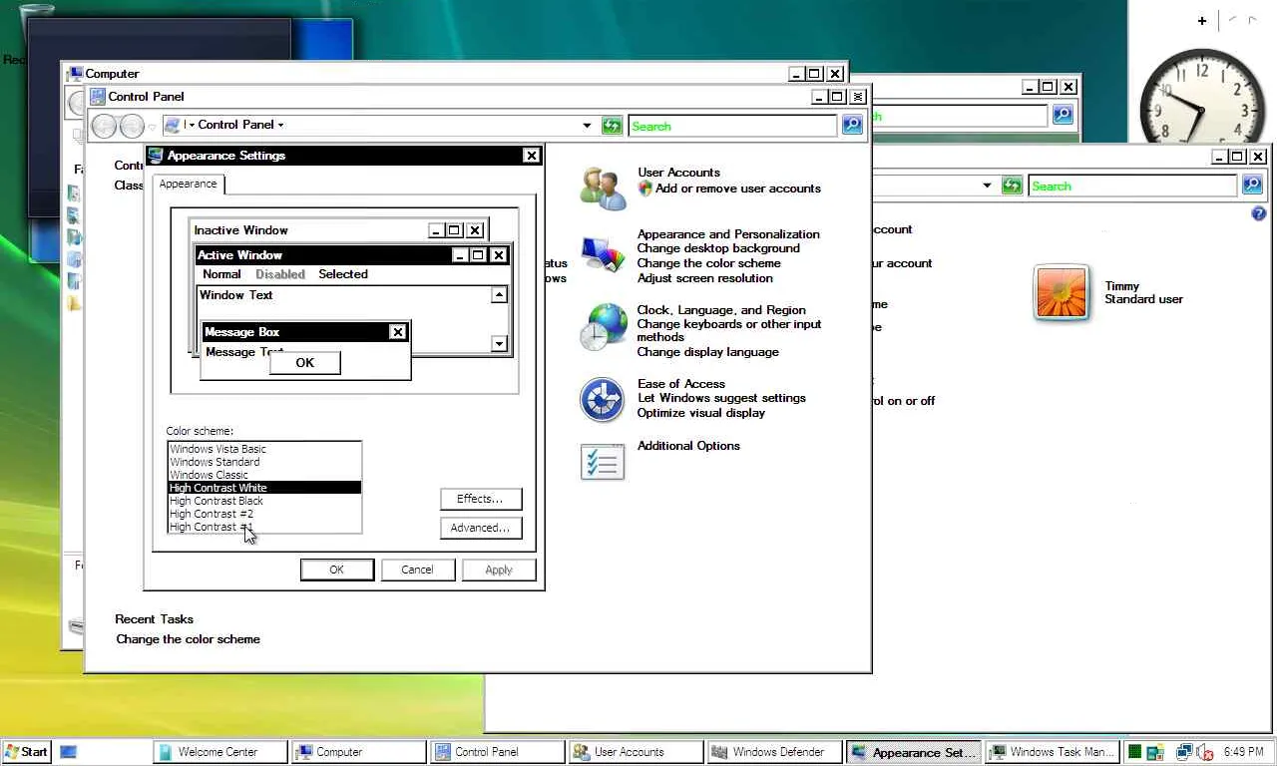
Task: Open Change display language link
Action: 708,352
